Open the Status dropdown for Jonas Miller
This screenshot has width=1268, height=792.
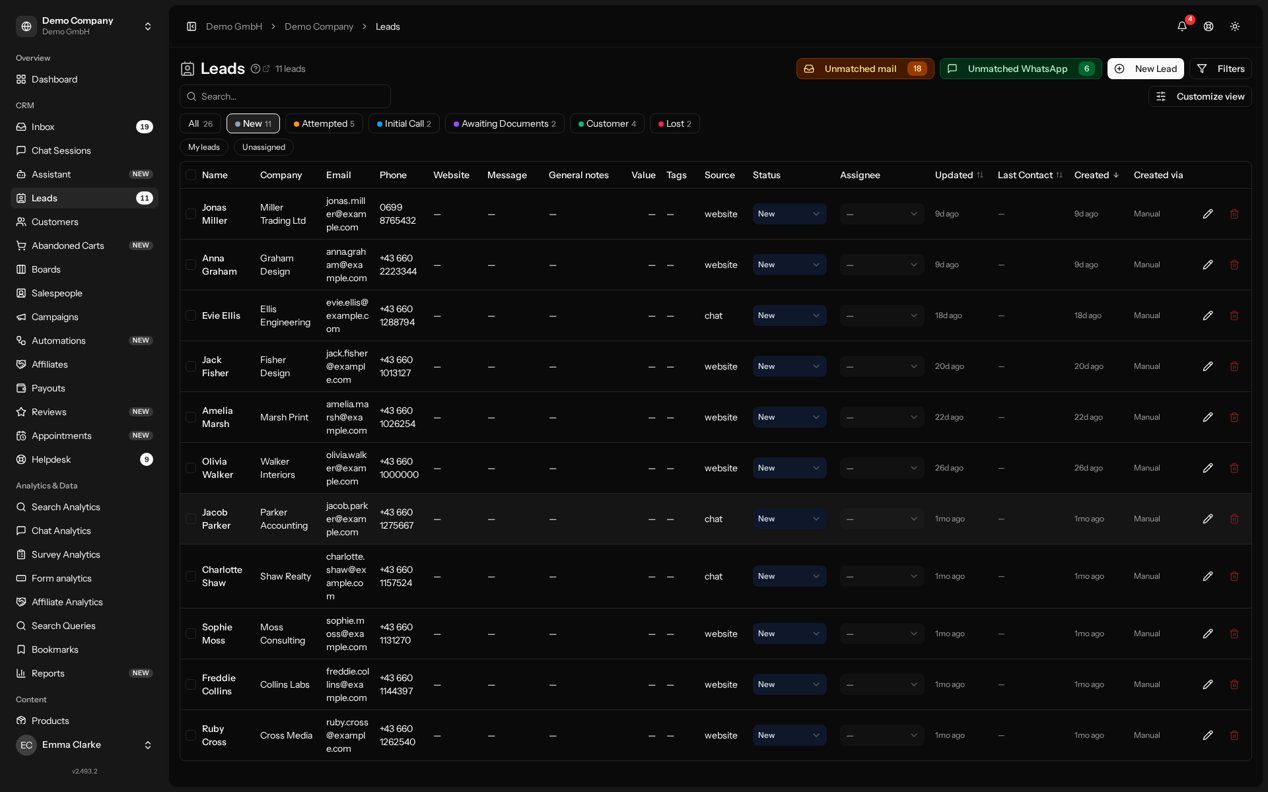789,214
